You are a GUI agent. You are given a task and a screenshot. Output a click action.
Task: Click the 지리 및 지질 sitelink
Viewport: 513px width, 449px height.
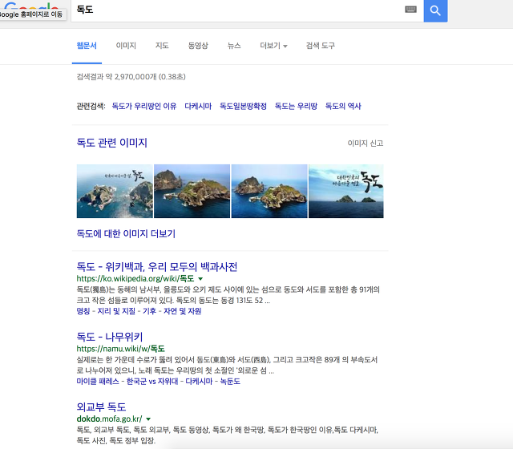[x=116, y=311]
